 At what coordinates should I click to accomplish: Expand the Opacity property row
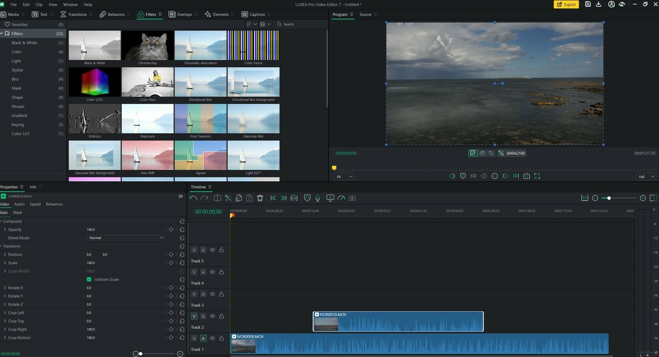[5, 229]
